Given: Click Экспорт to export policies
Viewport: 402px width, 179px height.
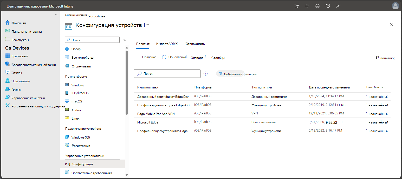Looking at the screenshot, I should coord(194,58).
